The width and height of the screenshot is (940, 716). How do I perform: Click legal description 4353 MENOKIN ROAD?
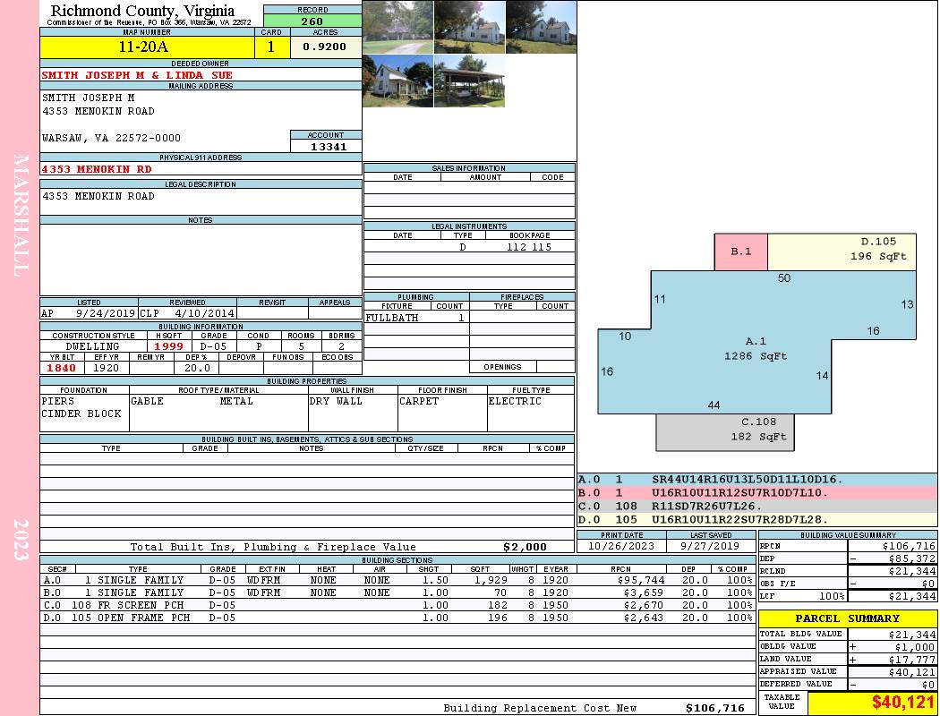[98, 197]
